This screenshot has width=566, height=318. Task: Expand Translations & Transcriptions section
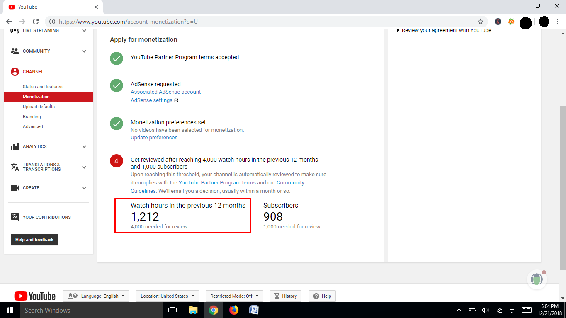(x=84, y=167)
